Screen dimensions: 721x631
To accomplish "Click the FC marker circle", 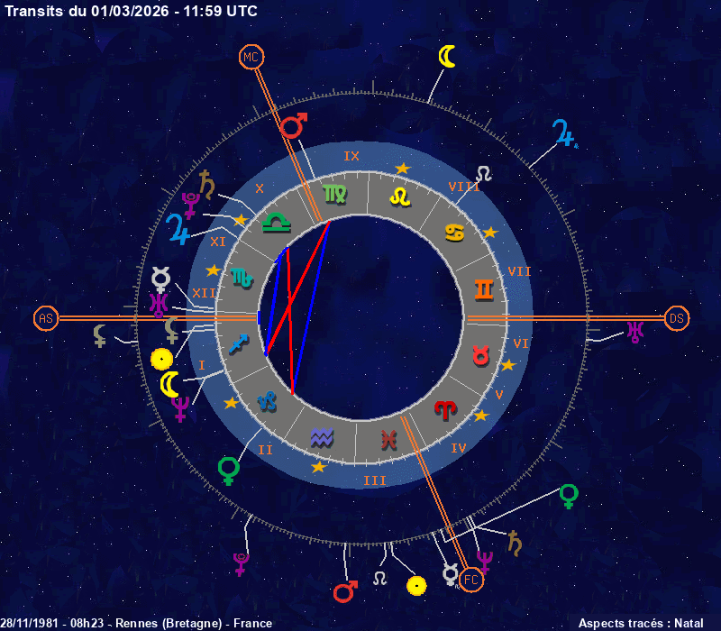I will tap(471, 580).
